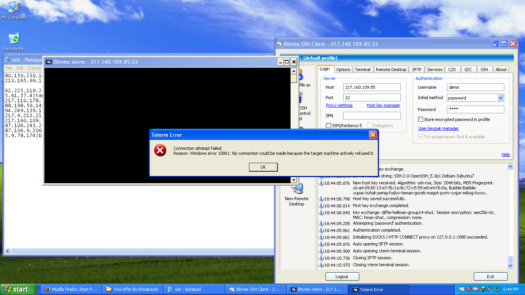Viewport: 525px width, 295px height.
Task: Click the info icon beside 'Closing xterm terminal session'
Action: pyautogui.click(x=322, y=265)
